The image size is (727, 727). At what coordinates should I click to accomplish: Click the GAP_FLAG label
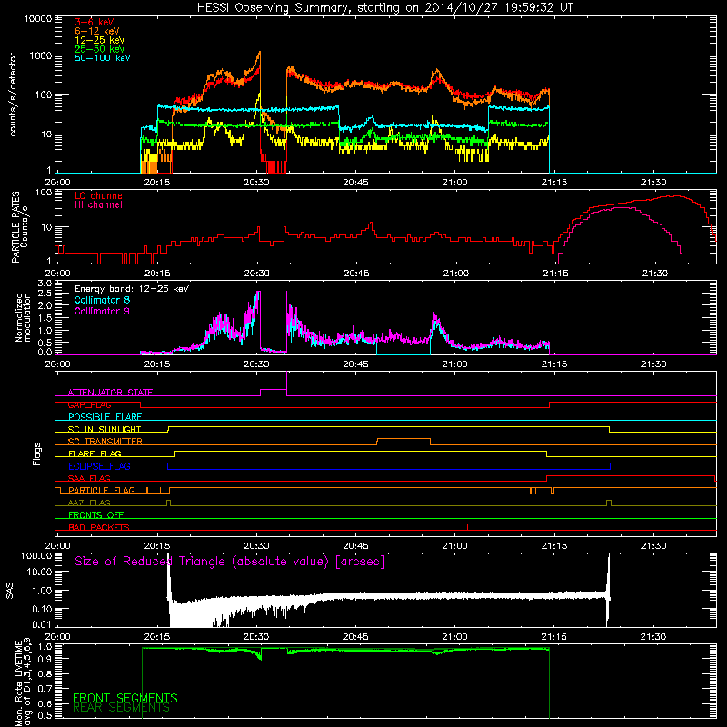pyautogui.click(x=89, y=404)
